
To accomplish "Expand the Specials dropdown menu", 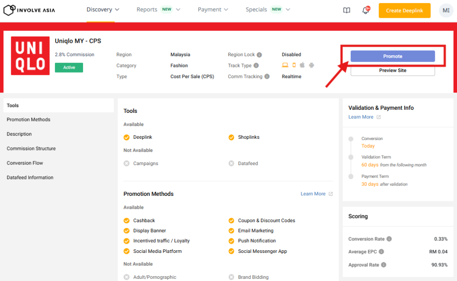I will click(x=268, y=9).
